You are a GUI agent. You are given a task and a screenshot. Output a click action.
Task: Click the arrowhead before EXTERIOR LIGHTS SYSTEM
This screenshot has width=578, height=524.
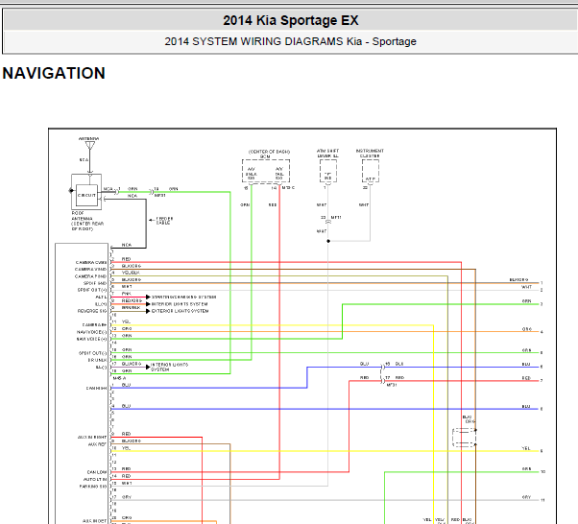pyautogui.click(x=148, y=311)
